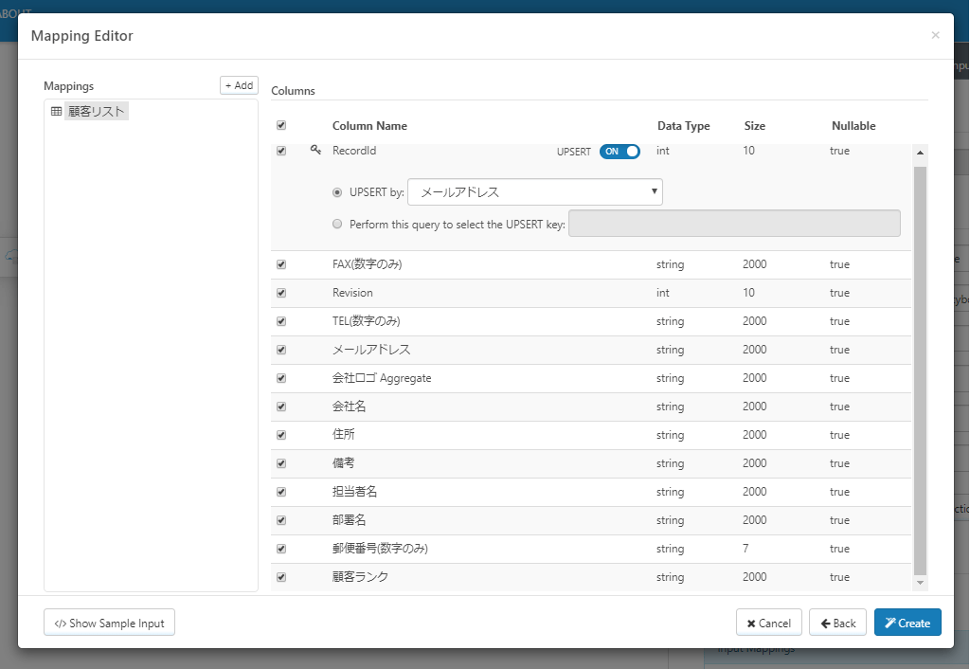Image resolution: width=970 pixels, height=669 pixels.
Task: Click the scrollbar down arrow in columns list
Action: pos(921,583)
